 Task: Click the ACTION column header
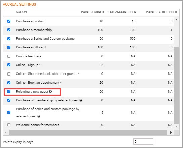click(21, 12)
